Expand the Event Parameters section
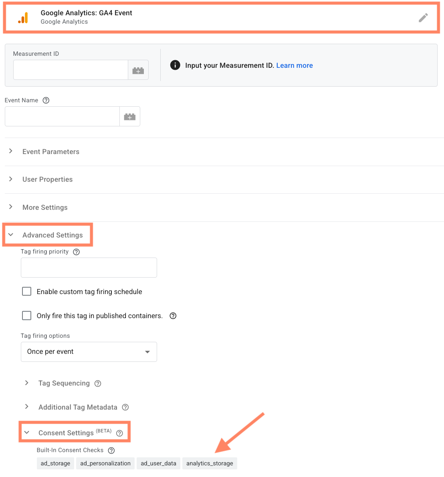This screenshot has width=444, height=477. [x=50, y=152]
